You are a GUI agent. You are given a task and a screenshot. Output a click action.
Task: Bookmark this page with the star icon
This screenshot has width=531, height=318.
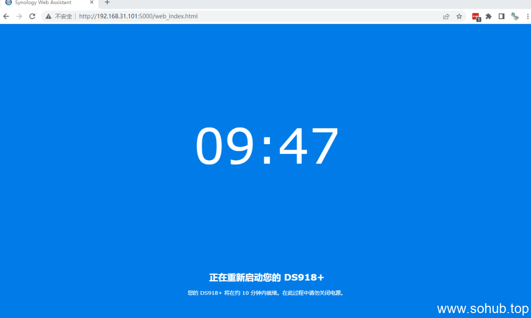click(459, 16)
